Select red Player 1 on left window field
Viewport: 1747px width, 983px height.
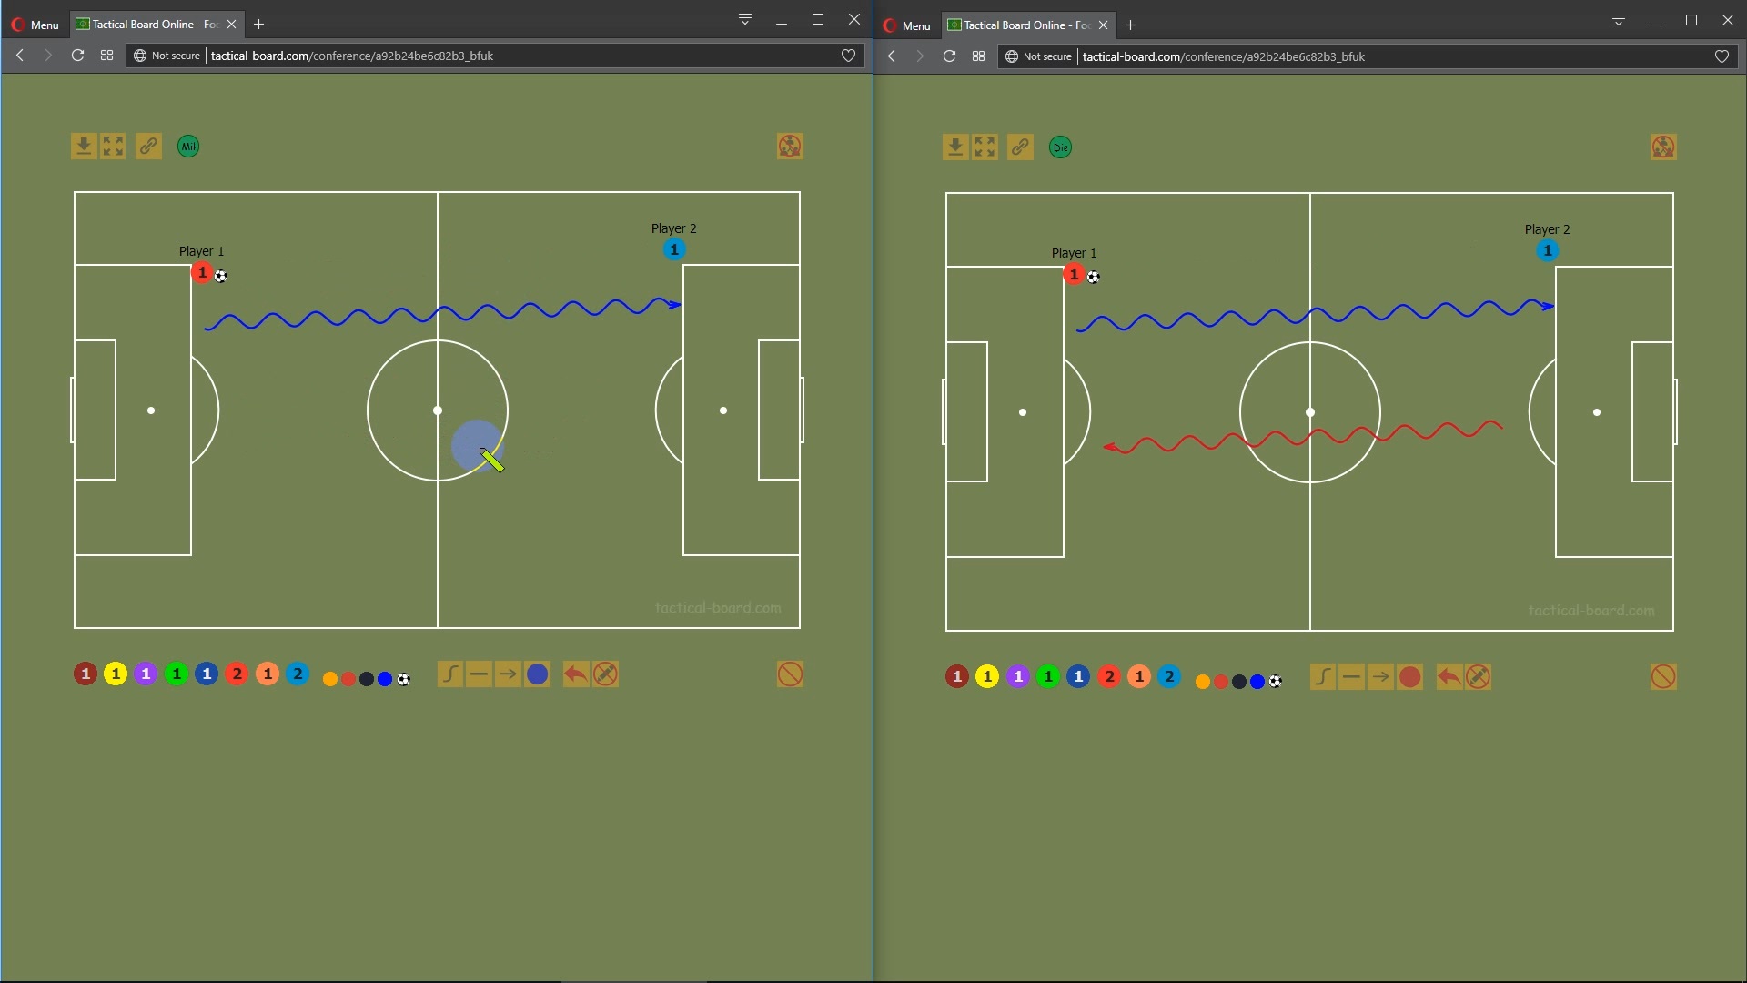tap(202, 272)
